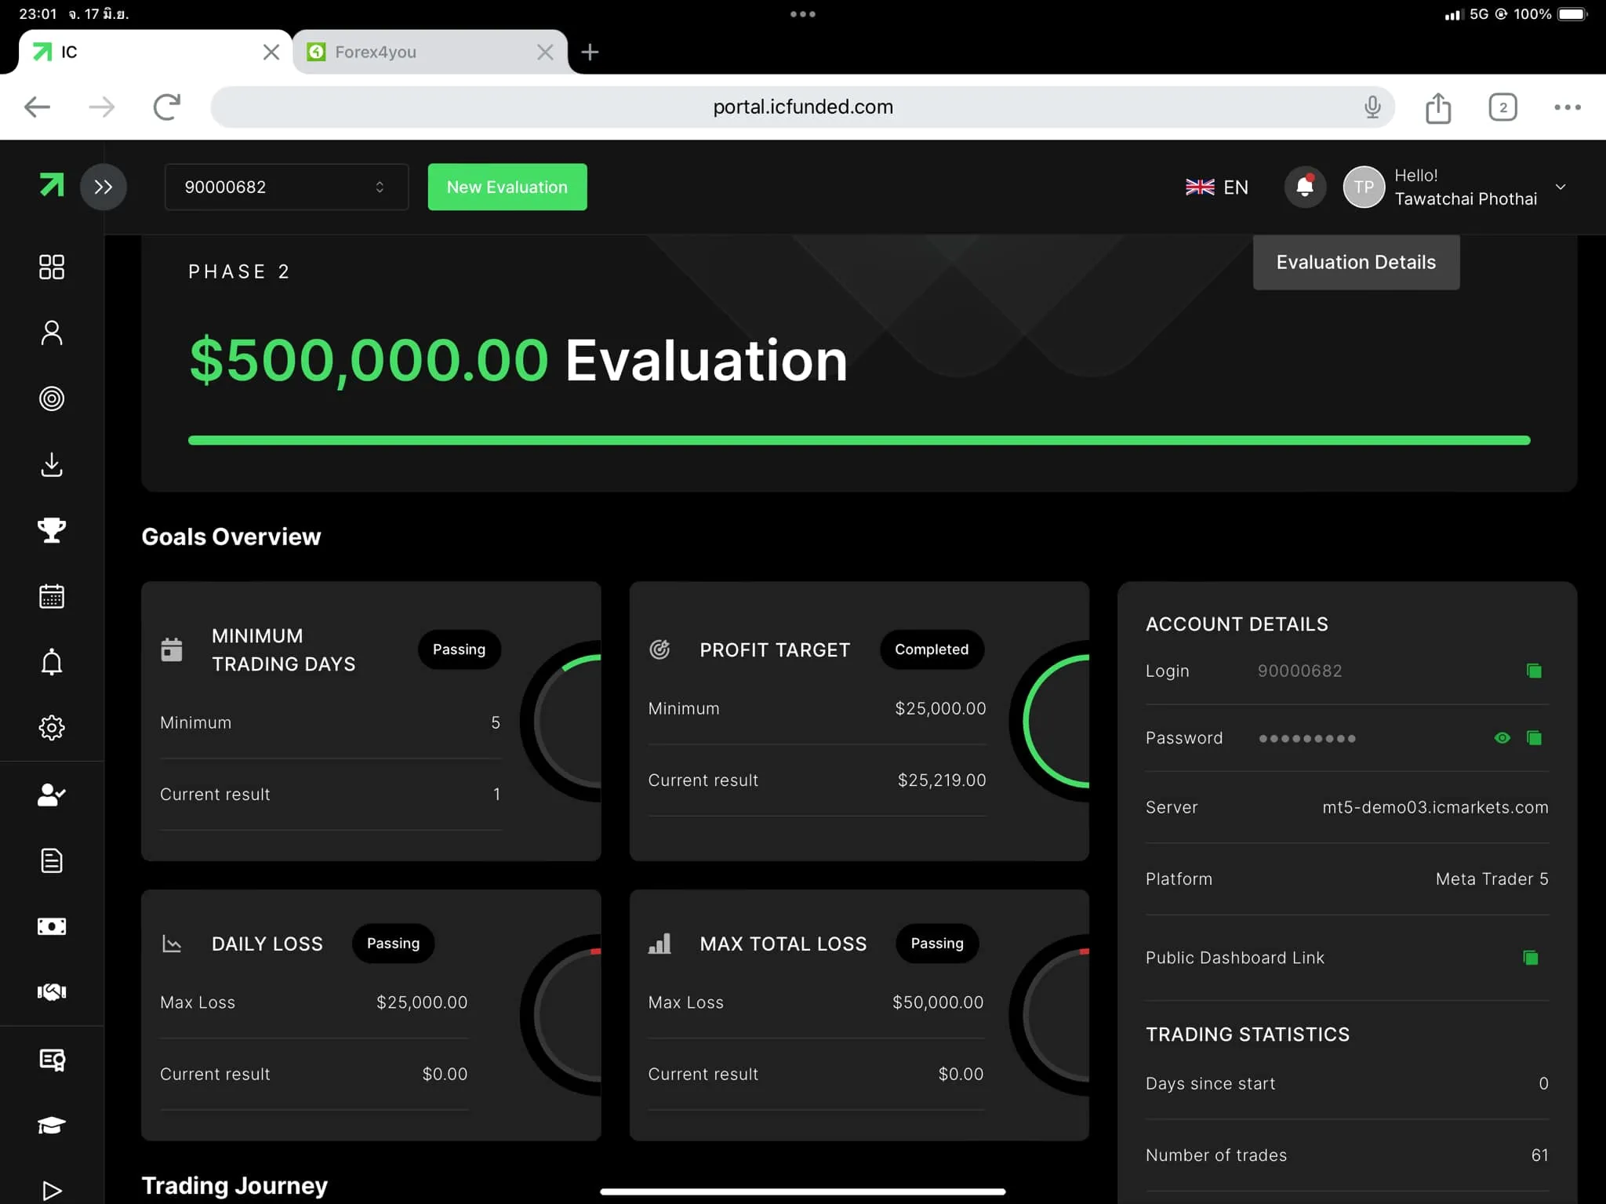Click the Daily Loss chart icon
The image size is (1606, 1204).
171,943
